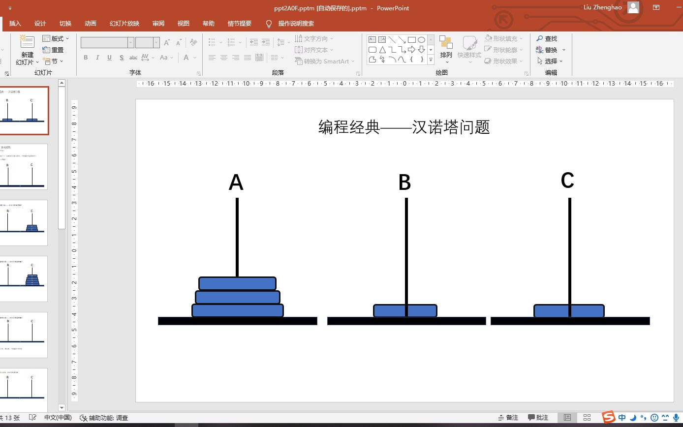Toggle text Shadow formatting

pyautogui.click(x=121, y=58)
